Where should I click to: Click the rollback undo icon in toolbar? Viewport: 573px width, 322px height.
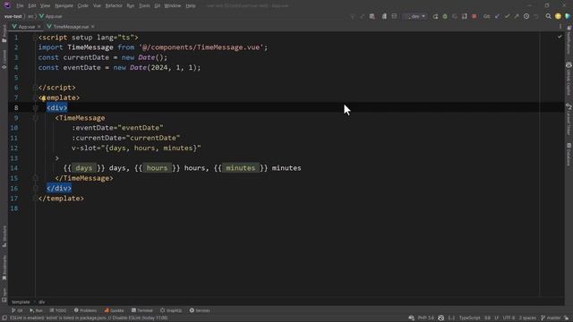click(x=535, y=16)
